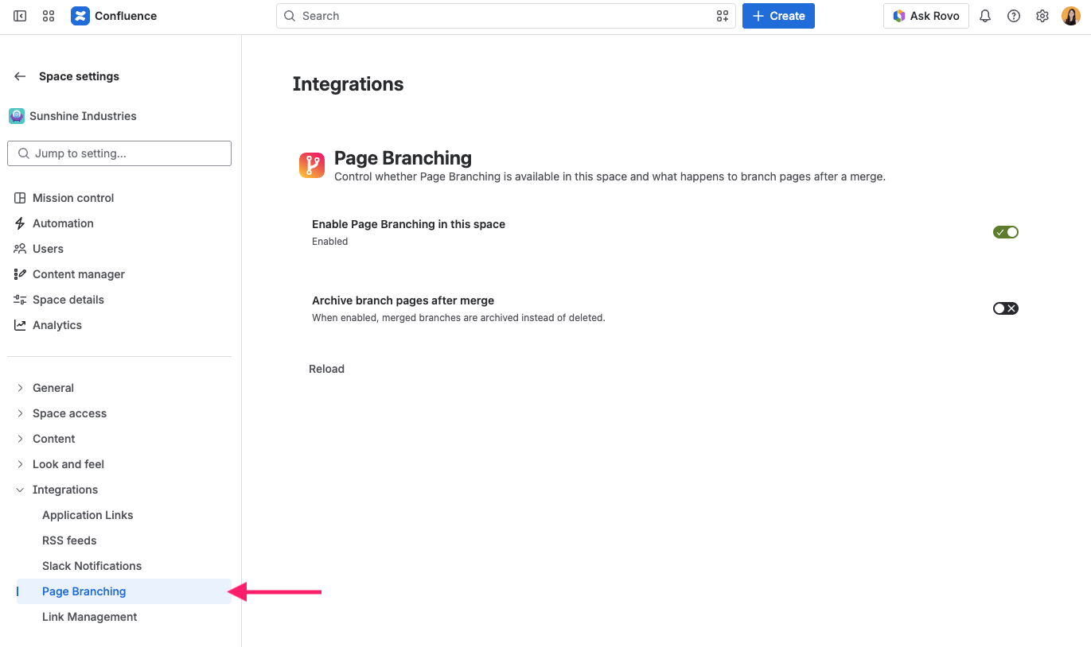Click the Page Branching app logo
Viewport: 1091px width, 647px height.
312,165
